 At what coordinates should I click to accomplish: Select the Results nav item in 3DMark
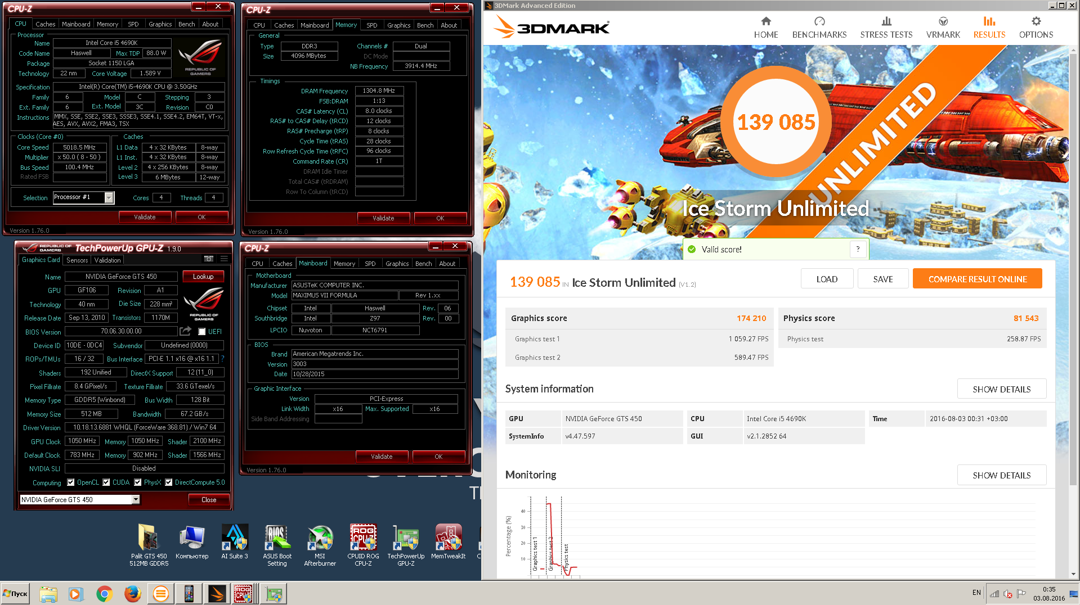pos(989,28)
